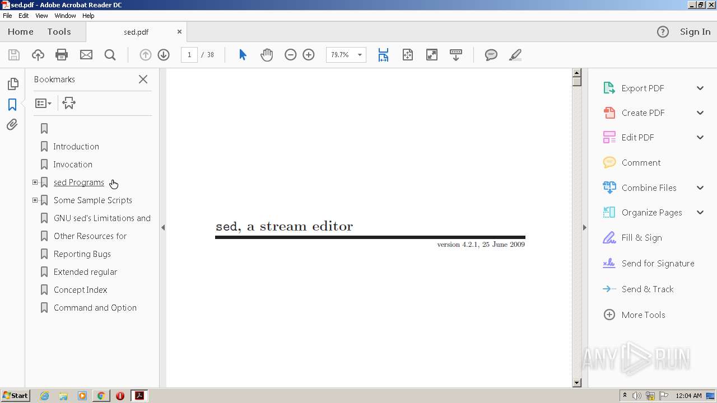Go to previous page arrow
Viewport: 717px width, 403px height.
(x=145, y=55)
